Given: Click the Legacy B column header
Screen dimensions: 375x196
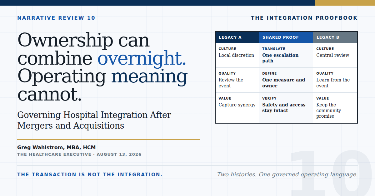Looking at the screenshot, I should click(335, 37).
